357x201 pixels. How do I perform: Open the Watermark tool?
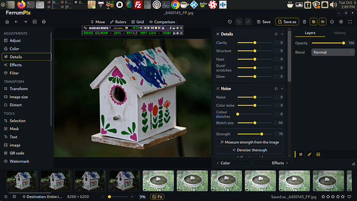26,161
